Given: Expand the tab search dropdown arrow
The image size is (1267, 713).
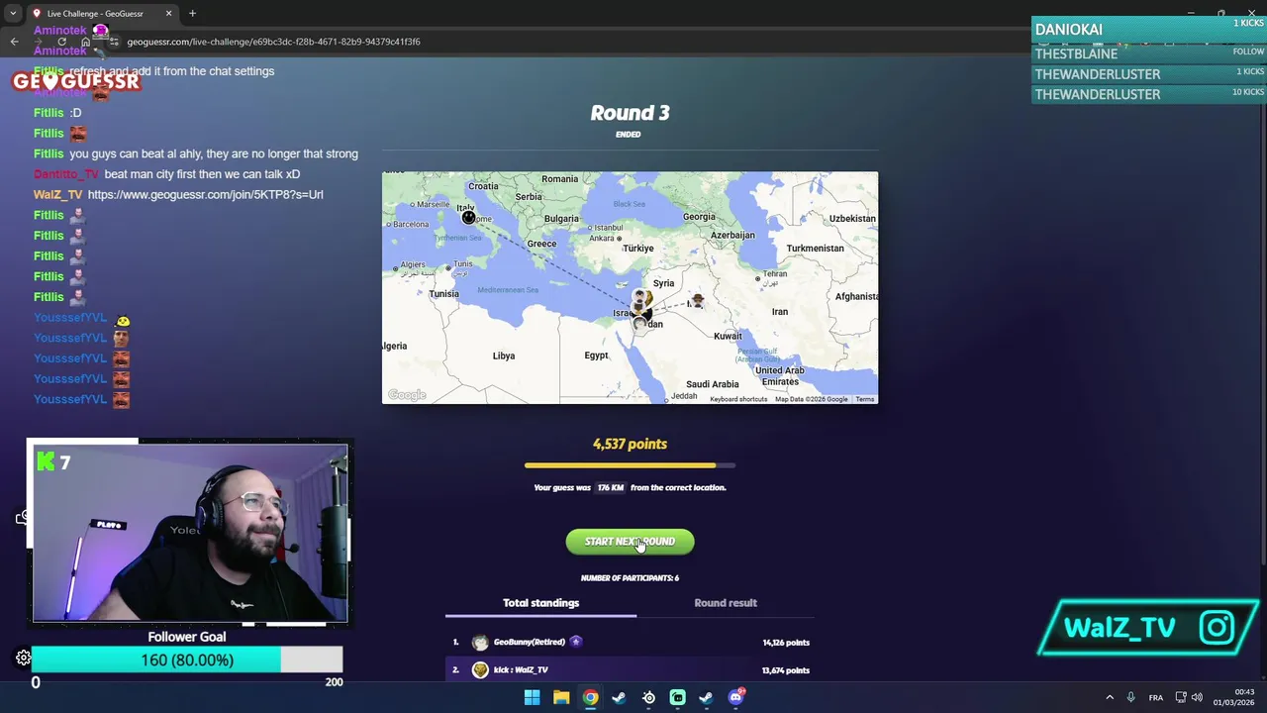Looking at the screenshot, I should pyautogui.click(x=13, y=14).
